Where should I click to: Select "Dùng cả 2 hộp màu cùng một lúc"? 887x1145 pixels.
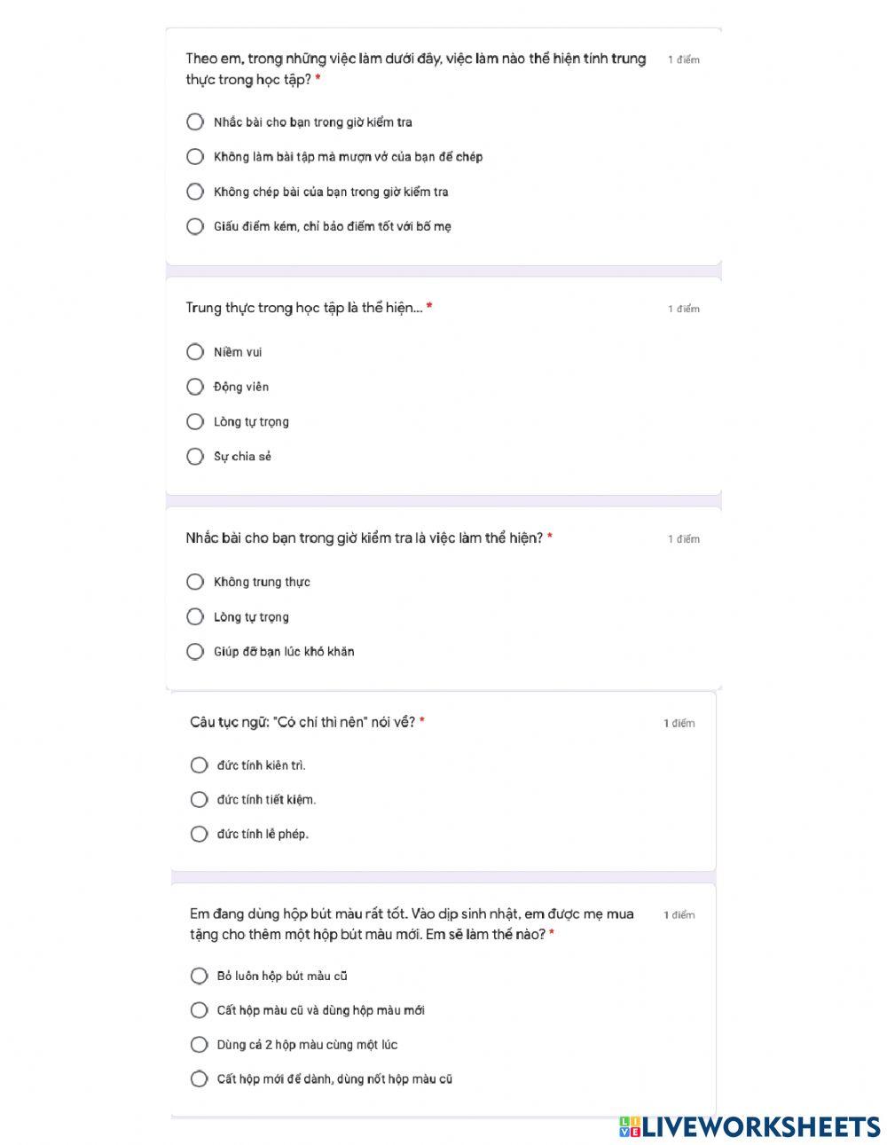tap(199, 1045)
